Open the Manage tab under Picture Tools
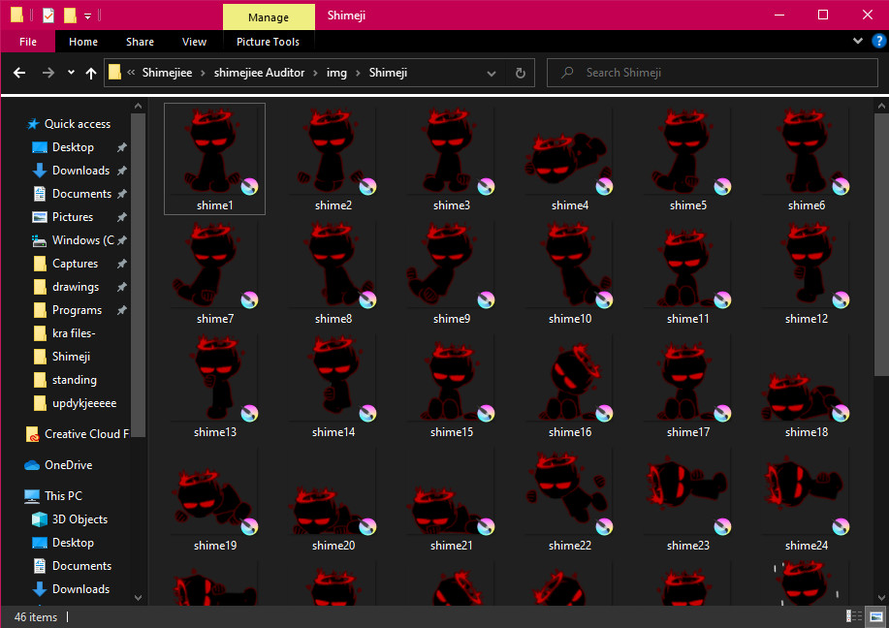889x628 pixels. point(268,16)
